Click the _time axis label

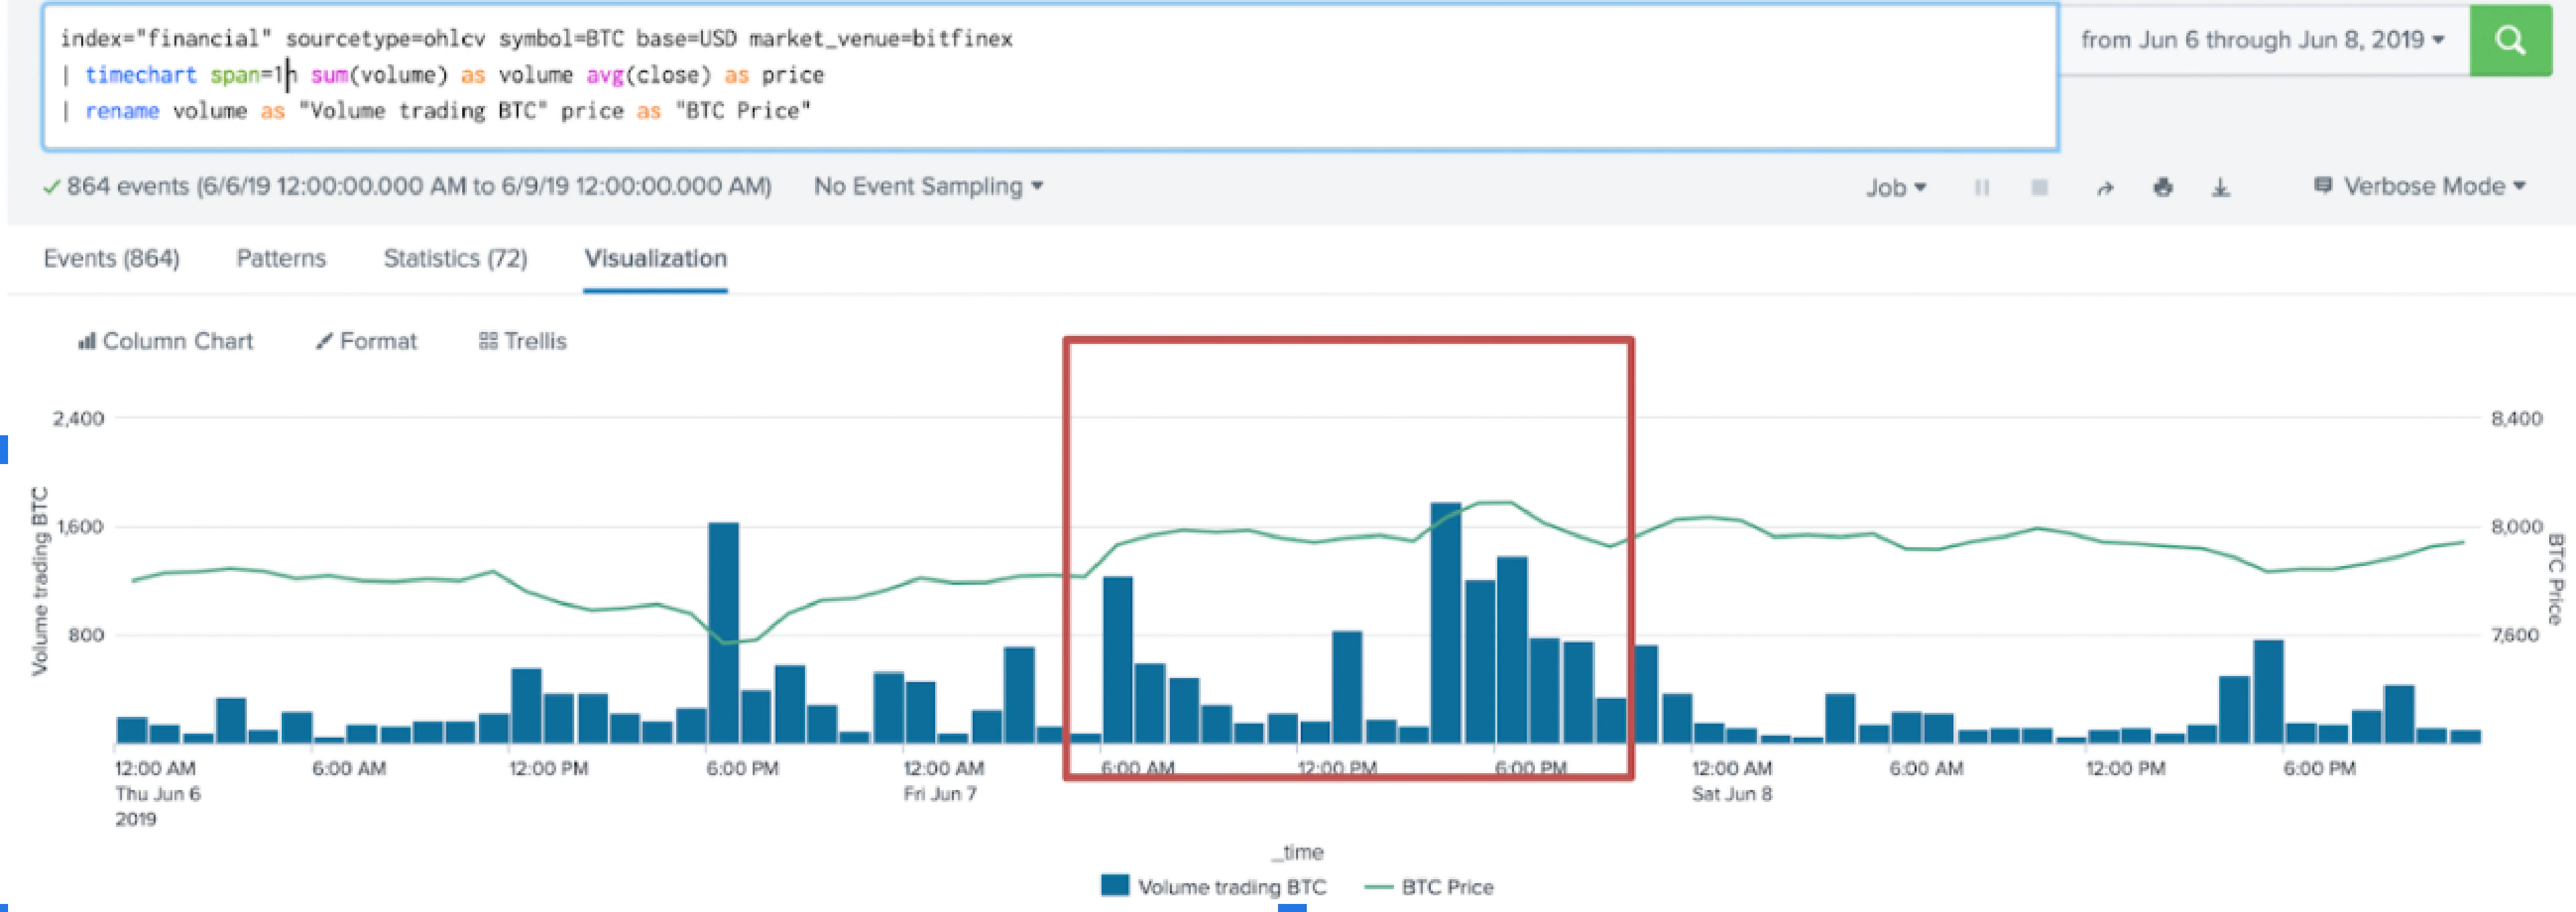pyautogui.click(x=1298, y=852)
